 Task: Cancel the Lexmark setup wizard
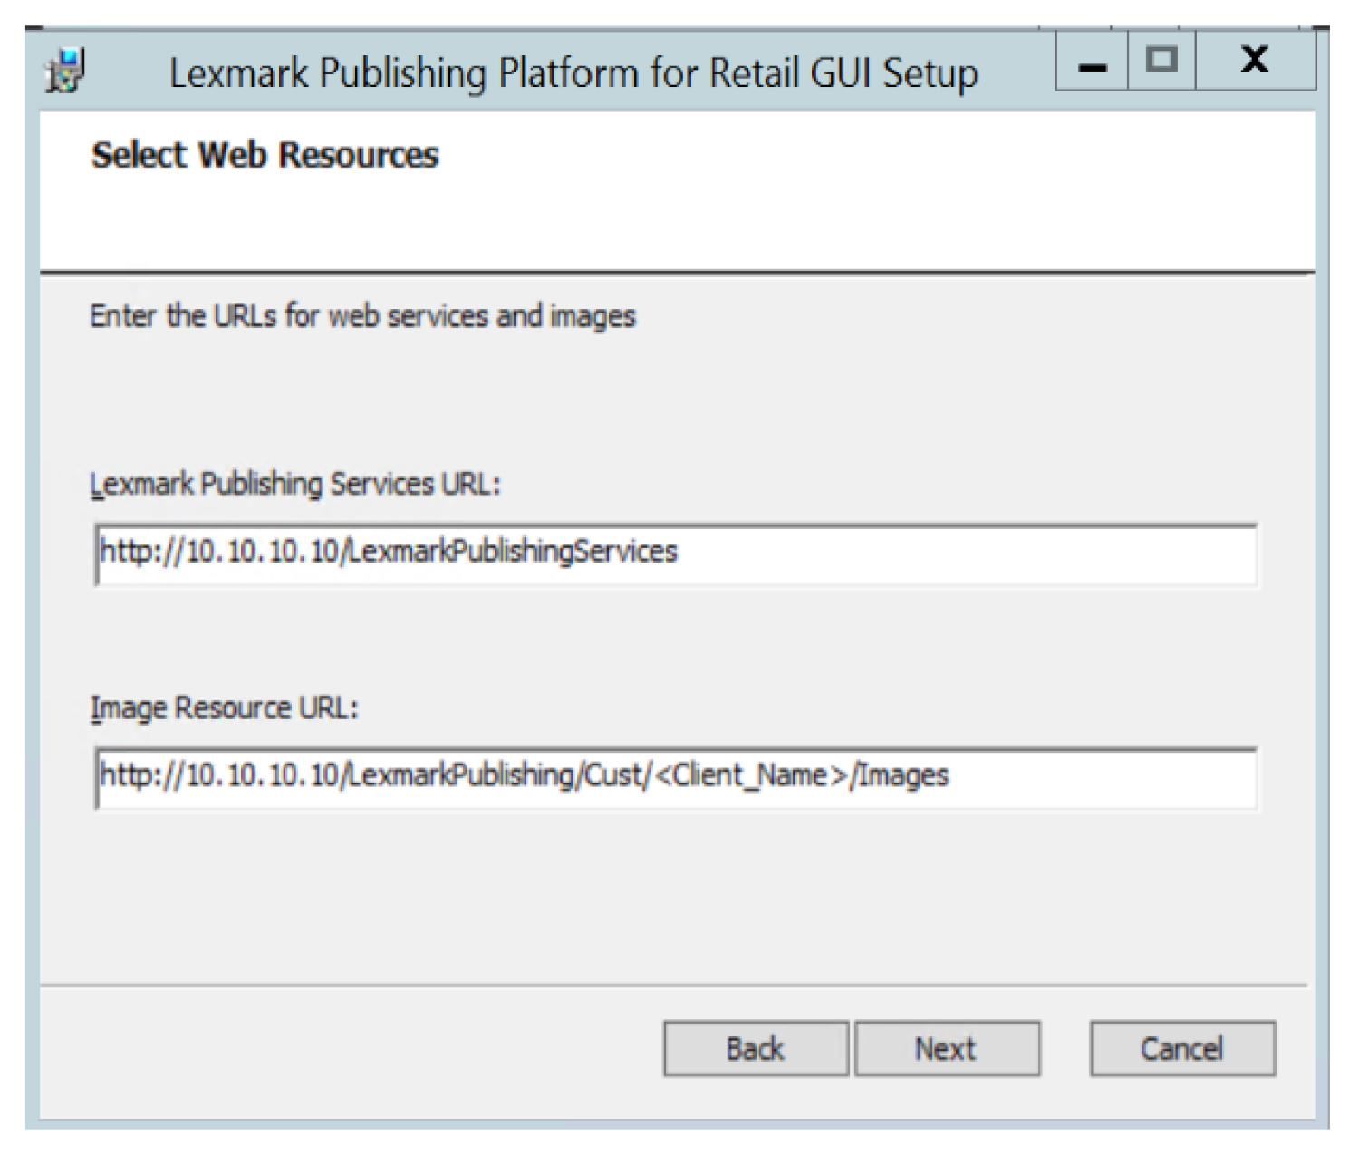click(1182, 1049)
